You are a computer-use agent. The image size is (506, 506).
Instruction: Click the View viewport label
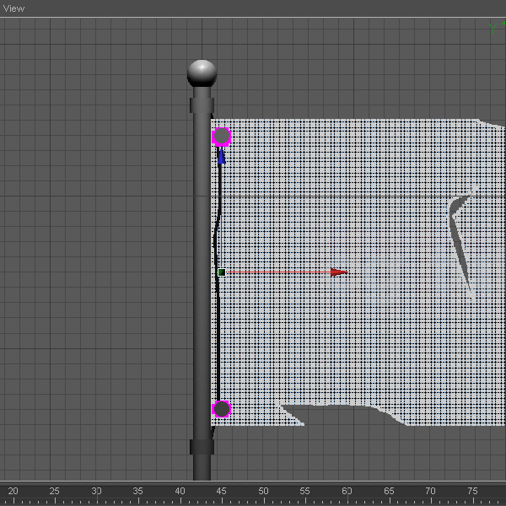(x=13, y=8)
